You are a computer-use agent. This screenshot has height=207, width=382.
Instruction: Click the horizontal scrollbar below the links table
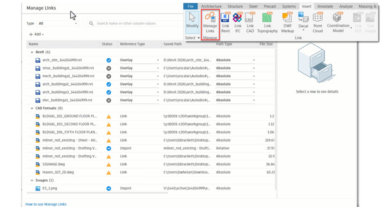pyautogui.click(x=98, y=193)
